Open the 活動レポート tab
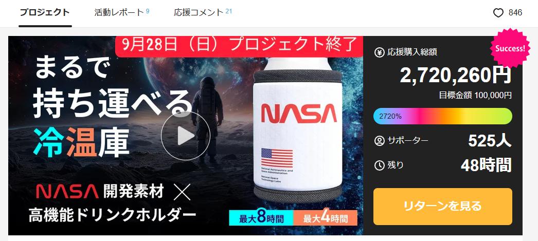The height and width of the screenshot is (241, 538). pyautogui.click(x=122, y=12)
